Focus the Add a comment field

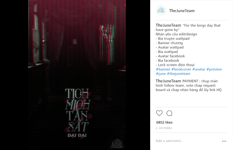click(187, 141)
